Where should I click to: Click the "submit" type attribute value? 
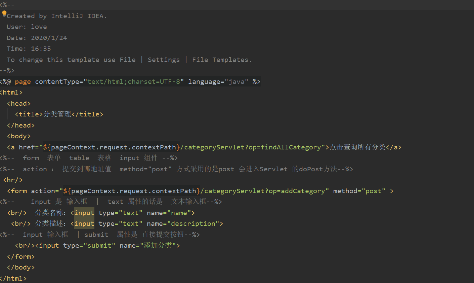click(x=99, y=246)
